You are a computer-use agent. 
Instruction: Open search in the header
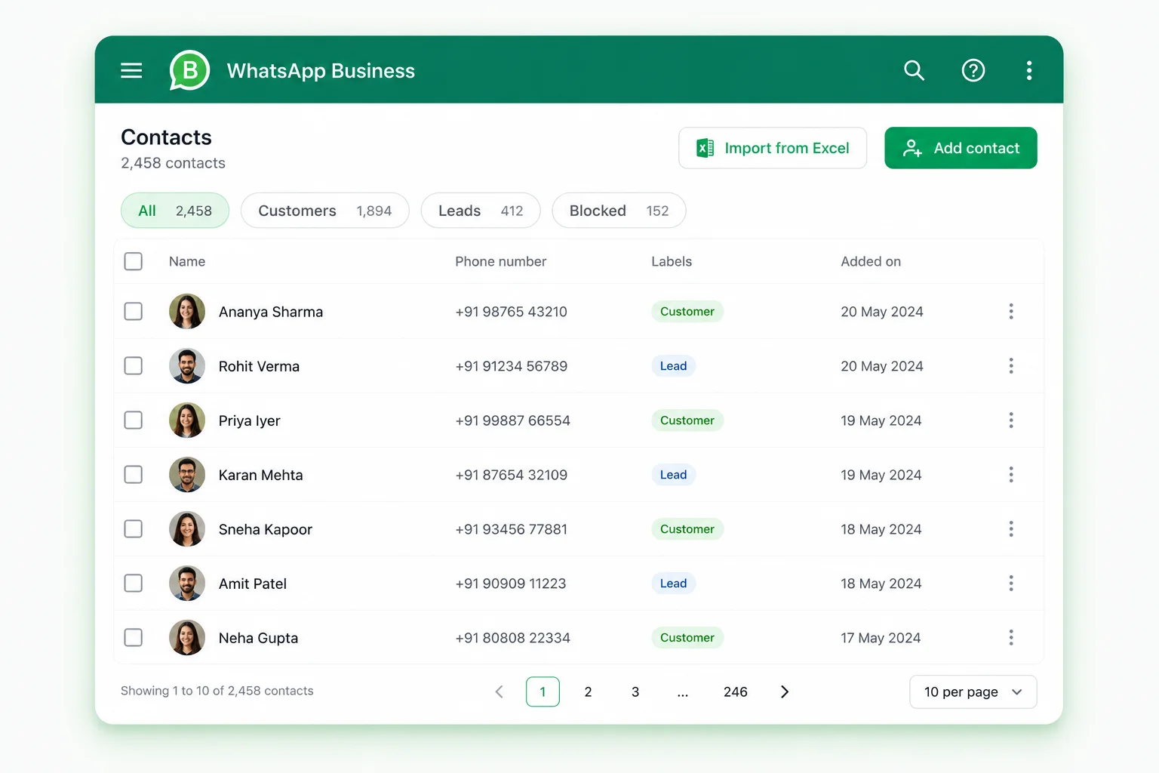click(x=914, y=70)
